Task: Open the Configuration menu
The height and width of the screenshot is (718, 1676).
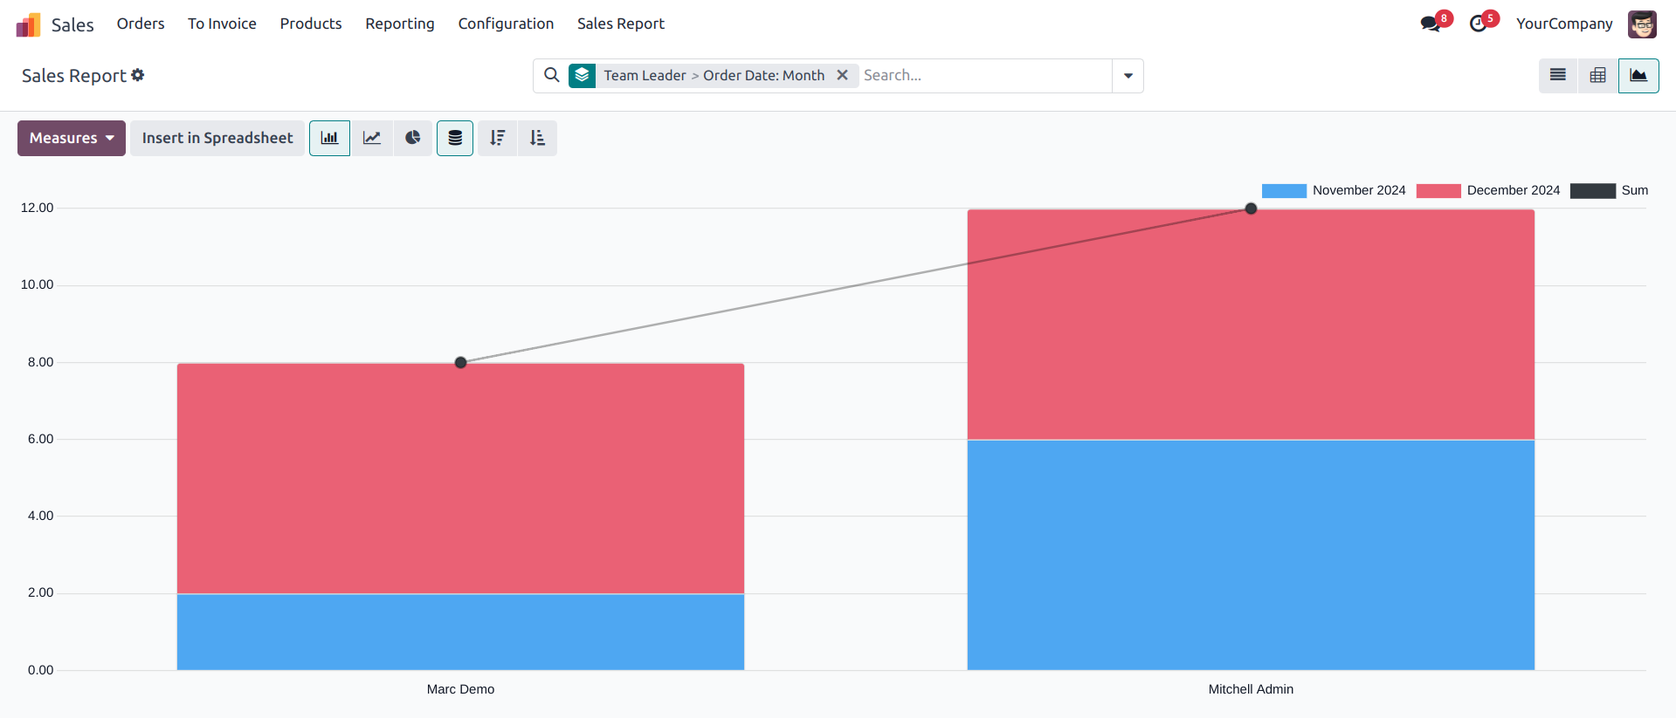Action: (506, 24)
